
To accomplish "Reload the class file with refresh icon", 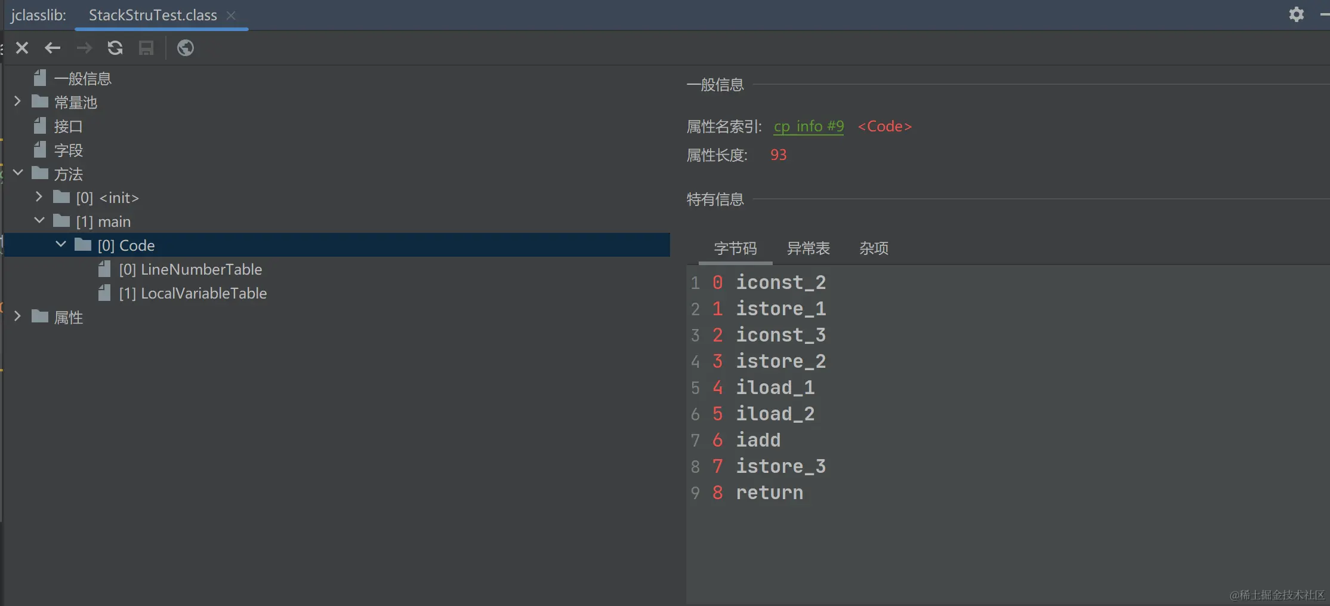I will tap(115, 48).
